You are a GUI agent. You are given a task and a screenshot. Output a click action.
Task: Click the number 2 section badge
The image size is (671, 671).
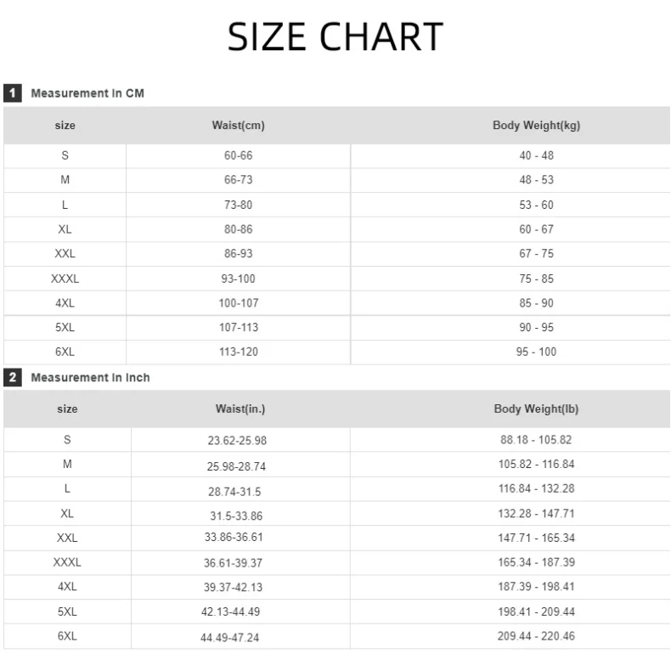point(12,377)
